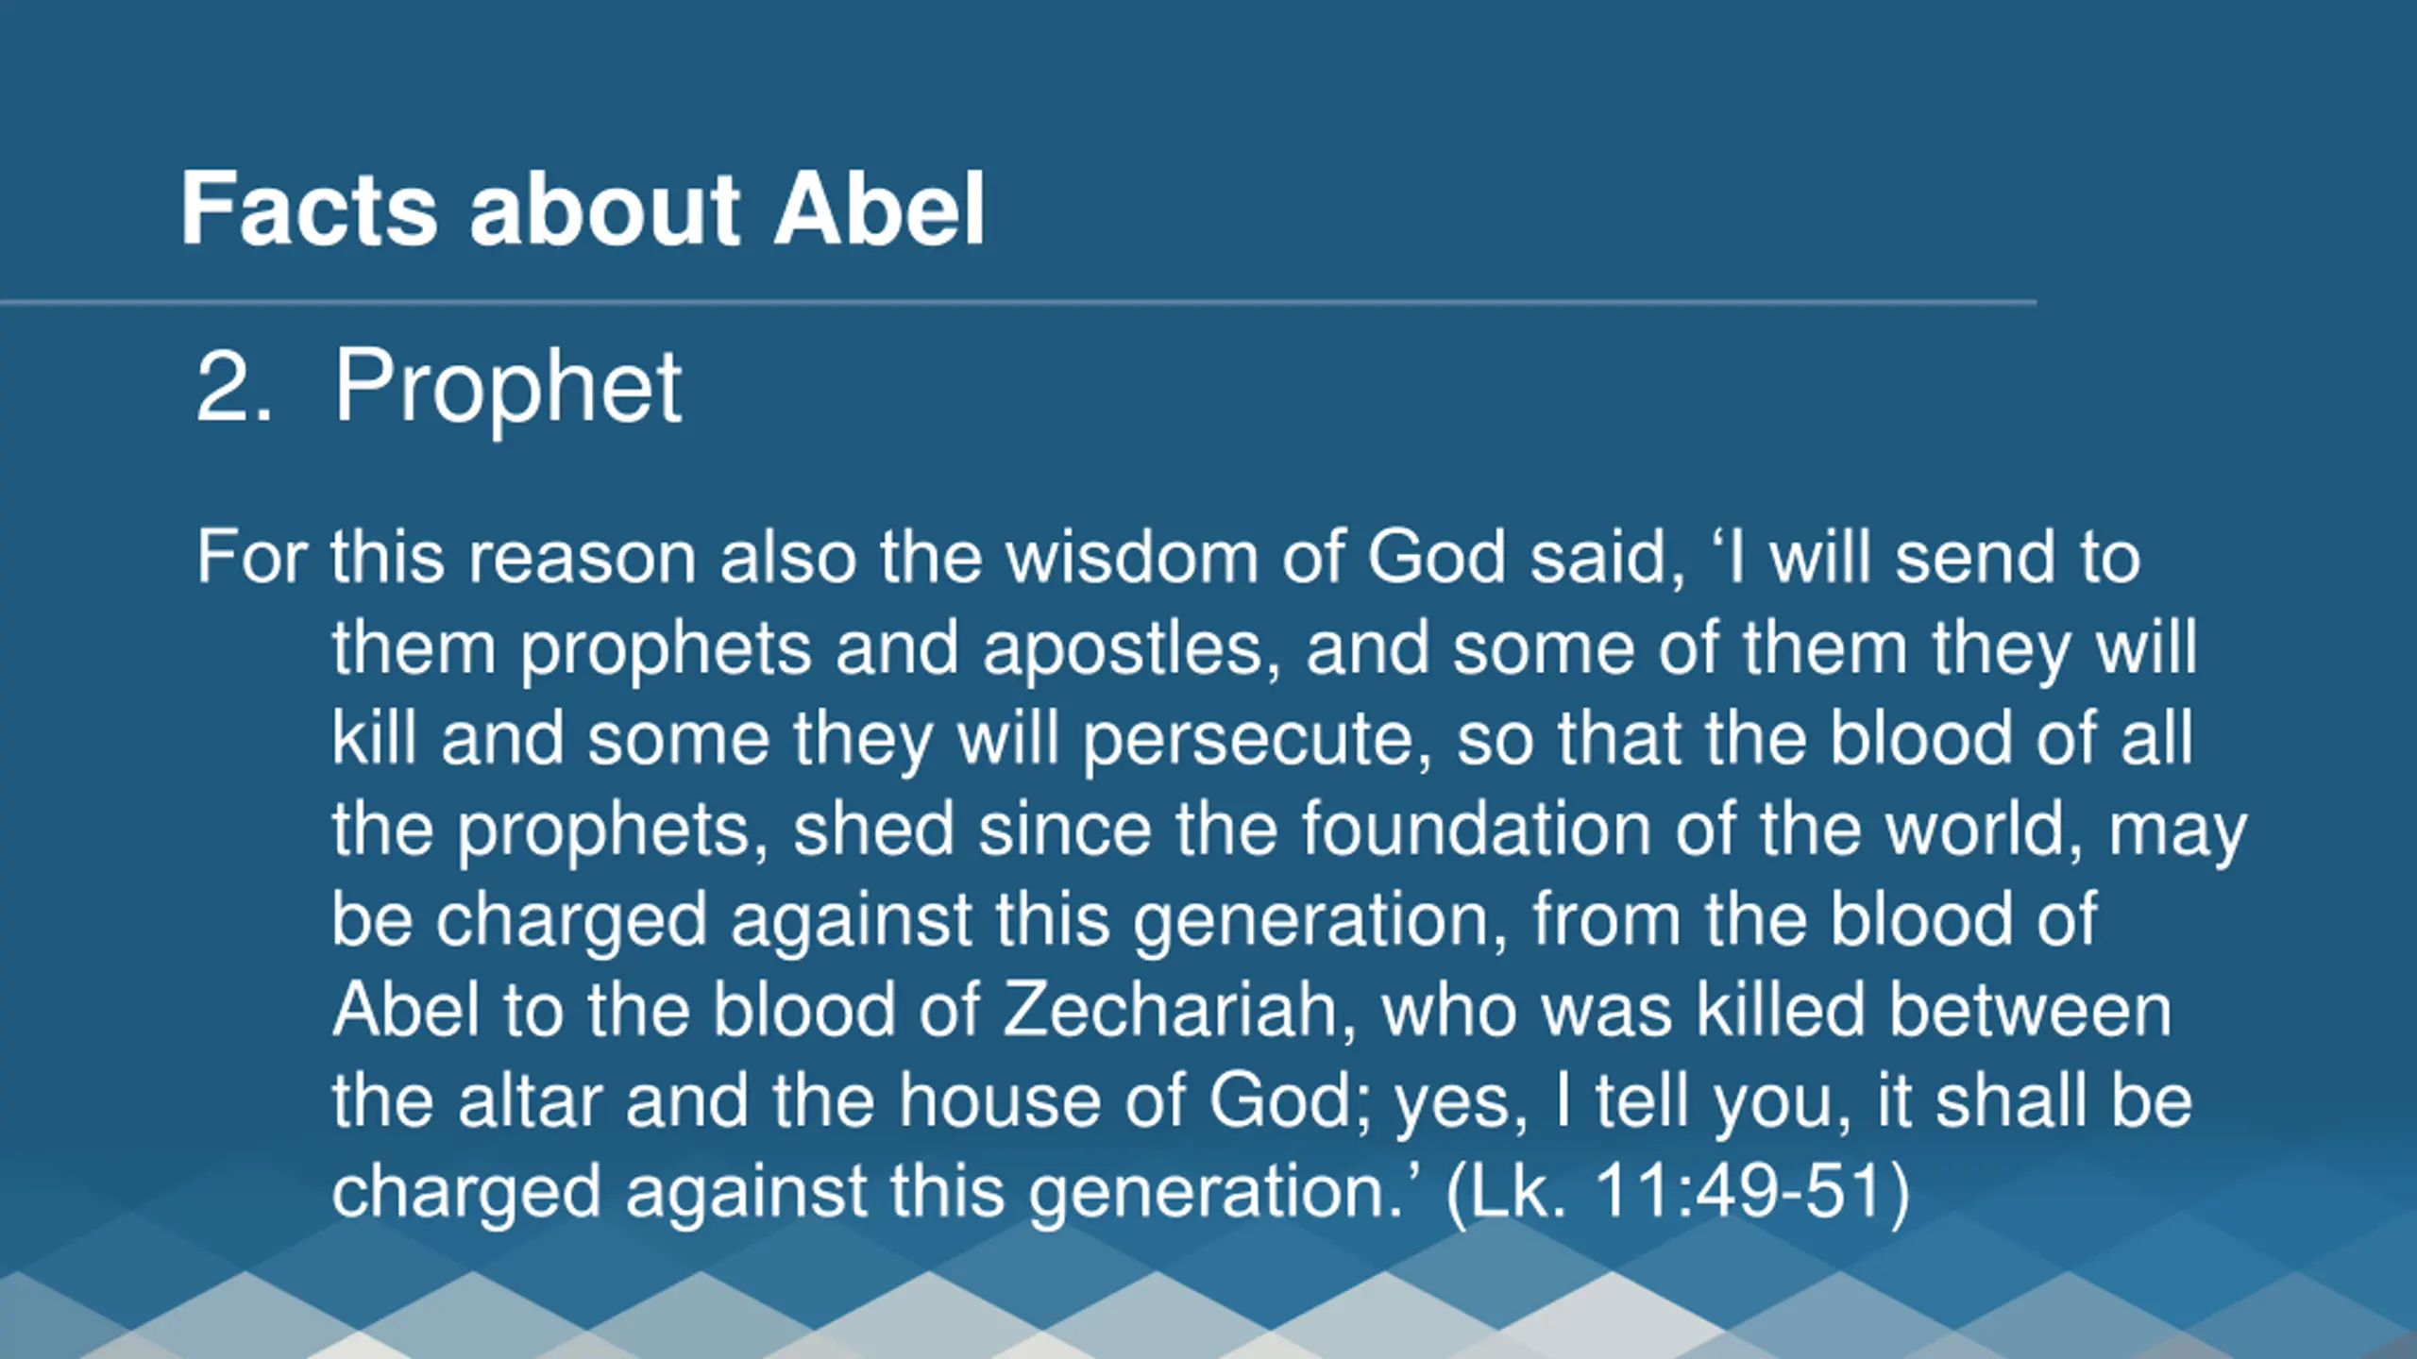Image resolution: width=2417 pixels, height=1359 pixels.
Task: Click the slide title "Facts about Abel"
Action: (583, 210)
